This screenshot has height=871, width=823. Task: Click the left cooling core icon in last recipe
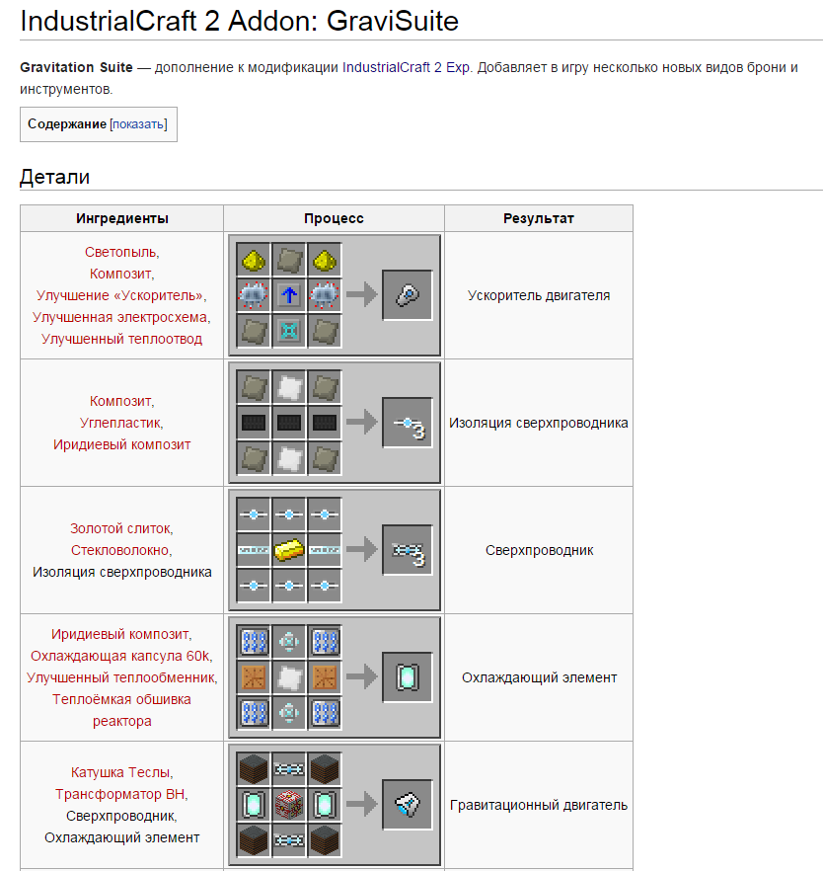click(x=254, y=804)
